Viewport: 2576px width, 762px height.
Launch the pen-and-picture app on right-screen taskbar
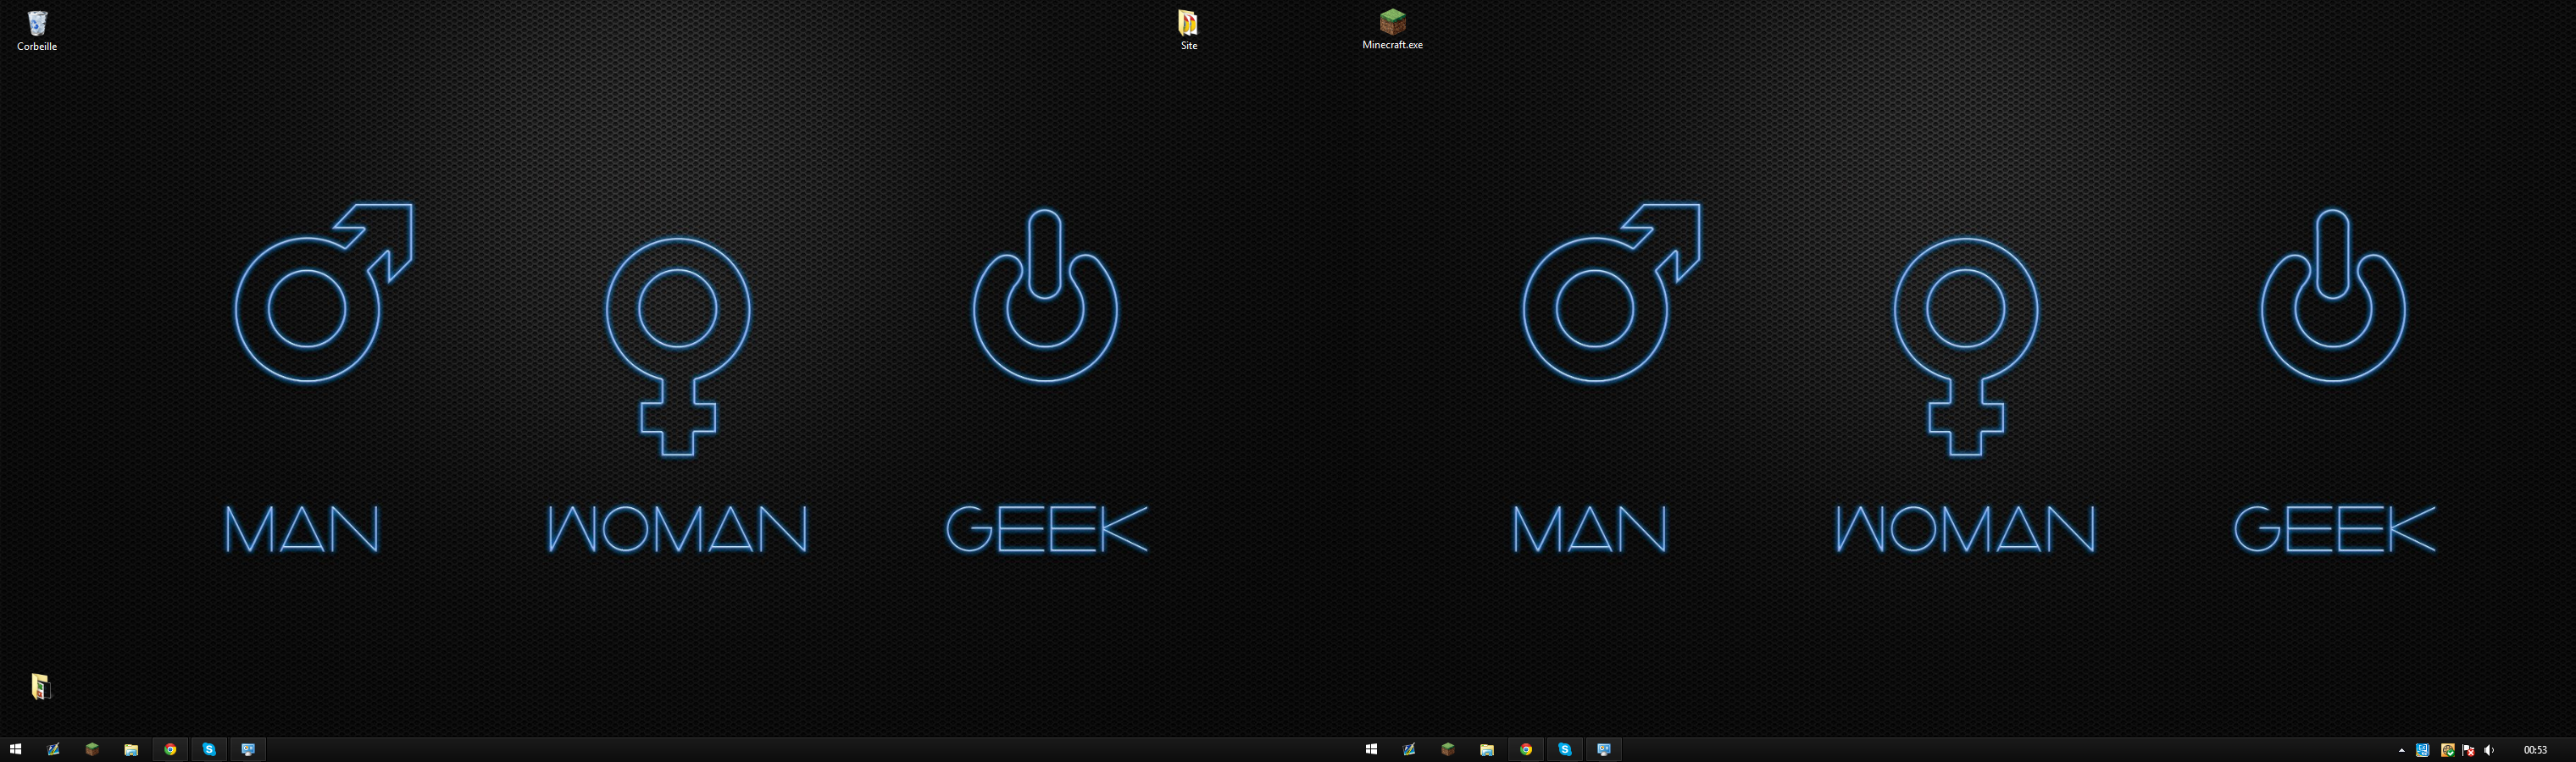click(1410, 749)
